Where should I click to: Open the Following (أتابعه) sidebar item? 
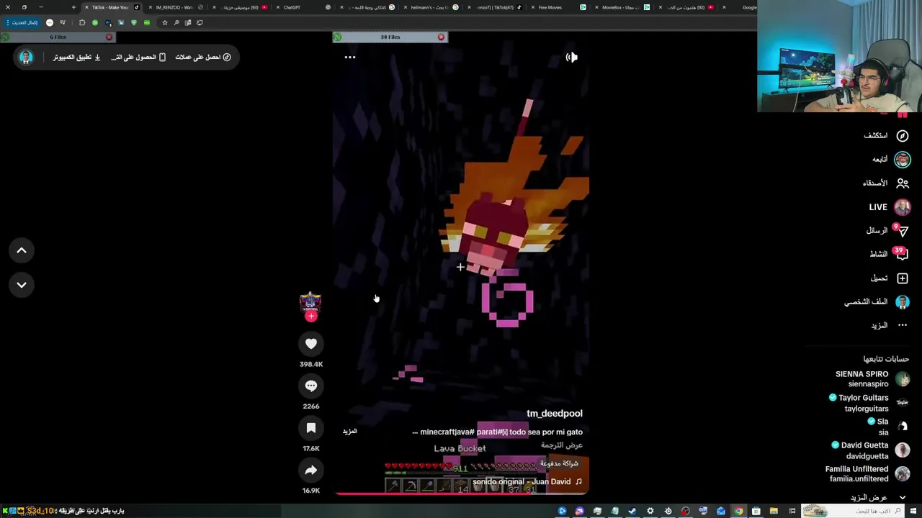pos(891,159)
